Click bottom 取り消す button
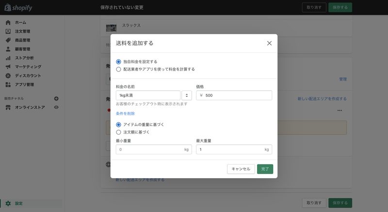 314,203
